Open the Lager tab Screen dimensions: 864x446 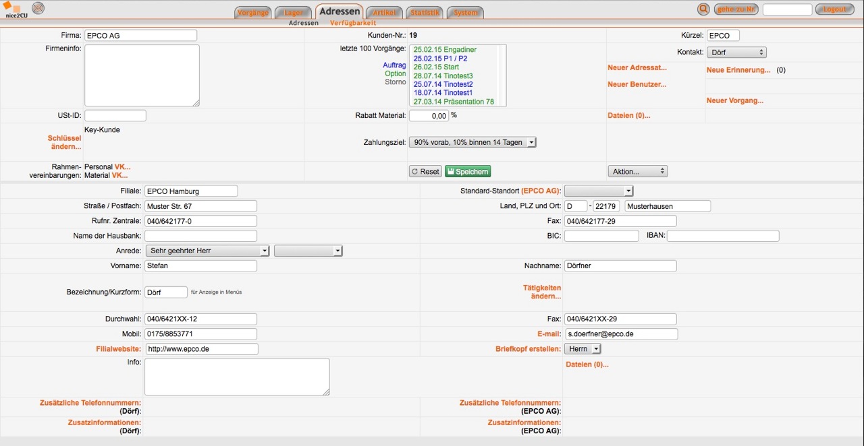click(293, 13)
